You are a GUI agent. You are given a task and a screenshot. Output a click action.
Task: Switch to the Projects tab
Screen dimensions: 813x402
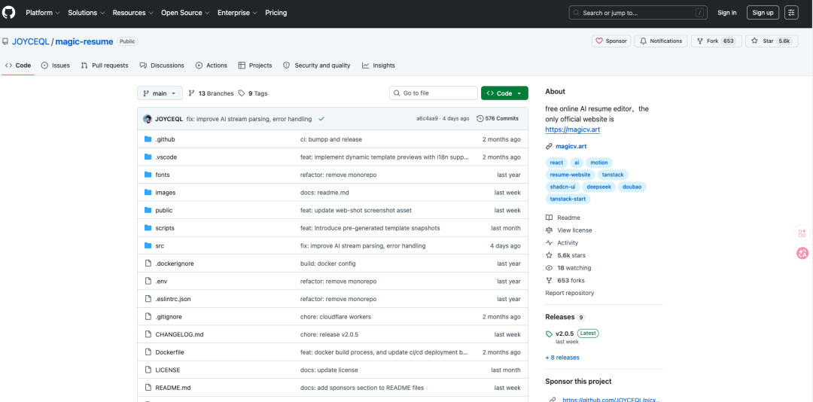(255, 65)
